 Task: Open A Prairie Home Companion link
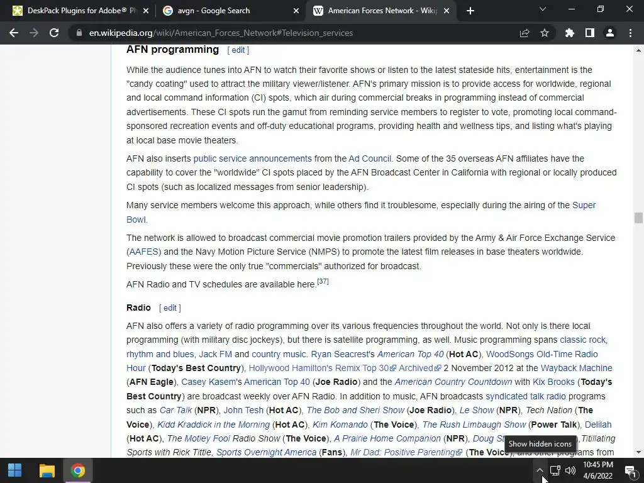(x=387, y=438)
